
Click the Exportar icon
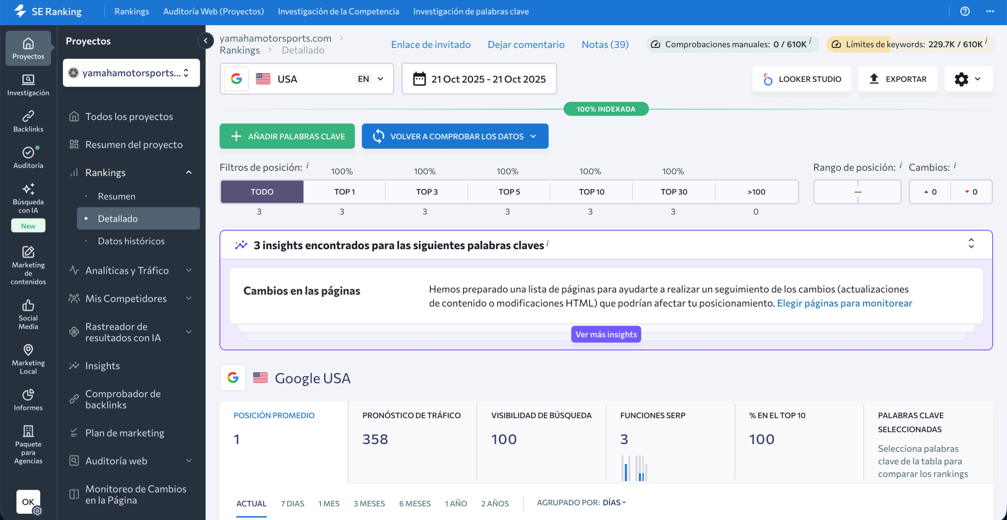coord(874,79)
